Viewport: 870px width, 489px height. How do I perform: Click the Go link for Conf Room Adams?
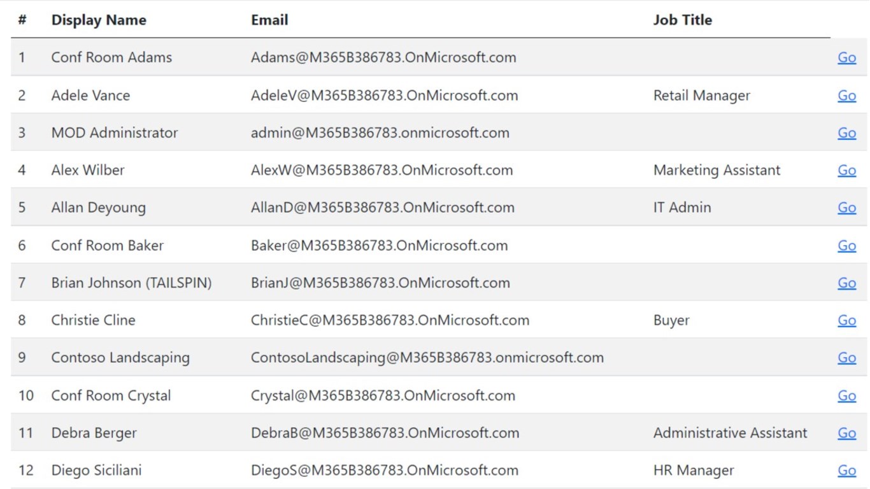[846, 57]
